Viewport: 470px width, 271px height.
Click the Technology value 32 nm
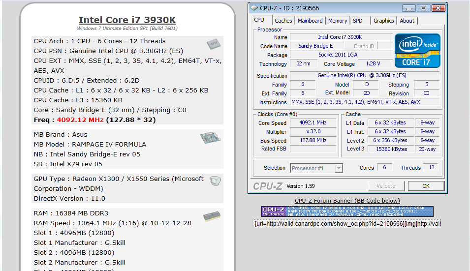click(303, 63)
